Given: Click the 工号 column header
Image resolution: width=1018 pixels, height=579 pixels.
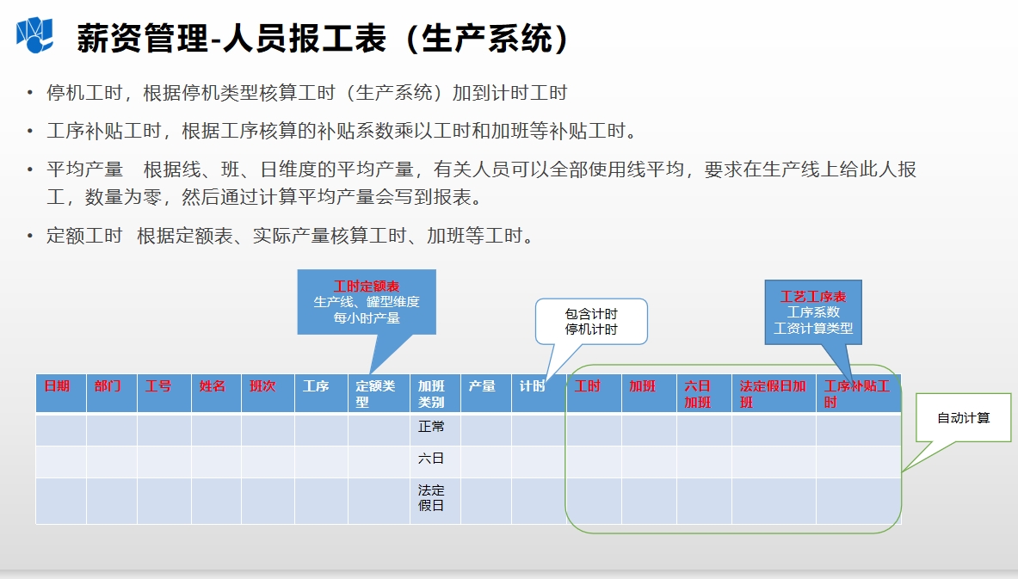Looking at the screenshot, I should click(x=164, y=393).
